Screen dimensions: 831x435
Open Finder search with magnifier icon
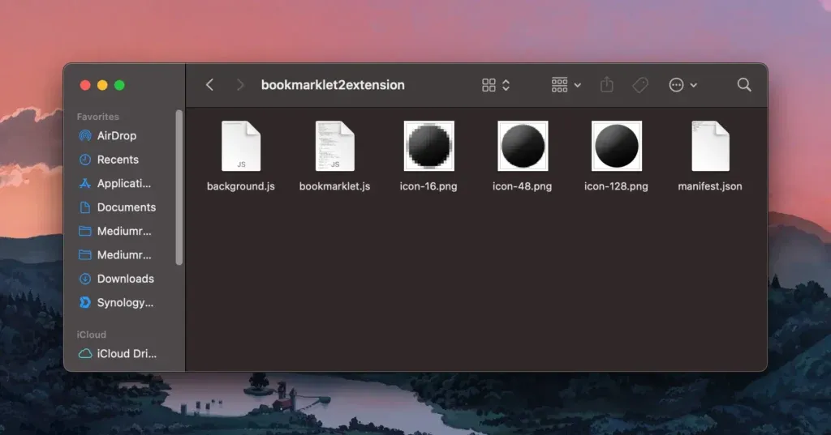click(x=744, y=85)
